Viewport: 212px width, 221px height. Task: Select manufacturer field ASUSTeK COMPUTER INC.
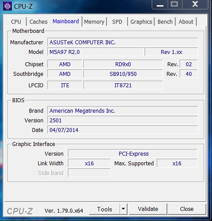coord(123,42)
